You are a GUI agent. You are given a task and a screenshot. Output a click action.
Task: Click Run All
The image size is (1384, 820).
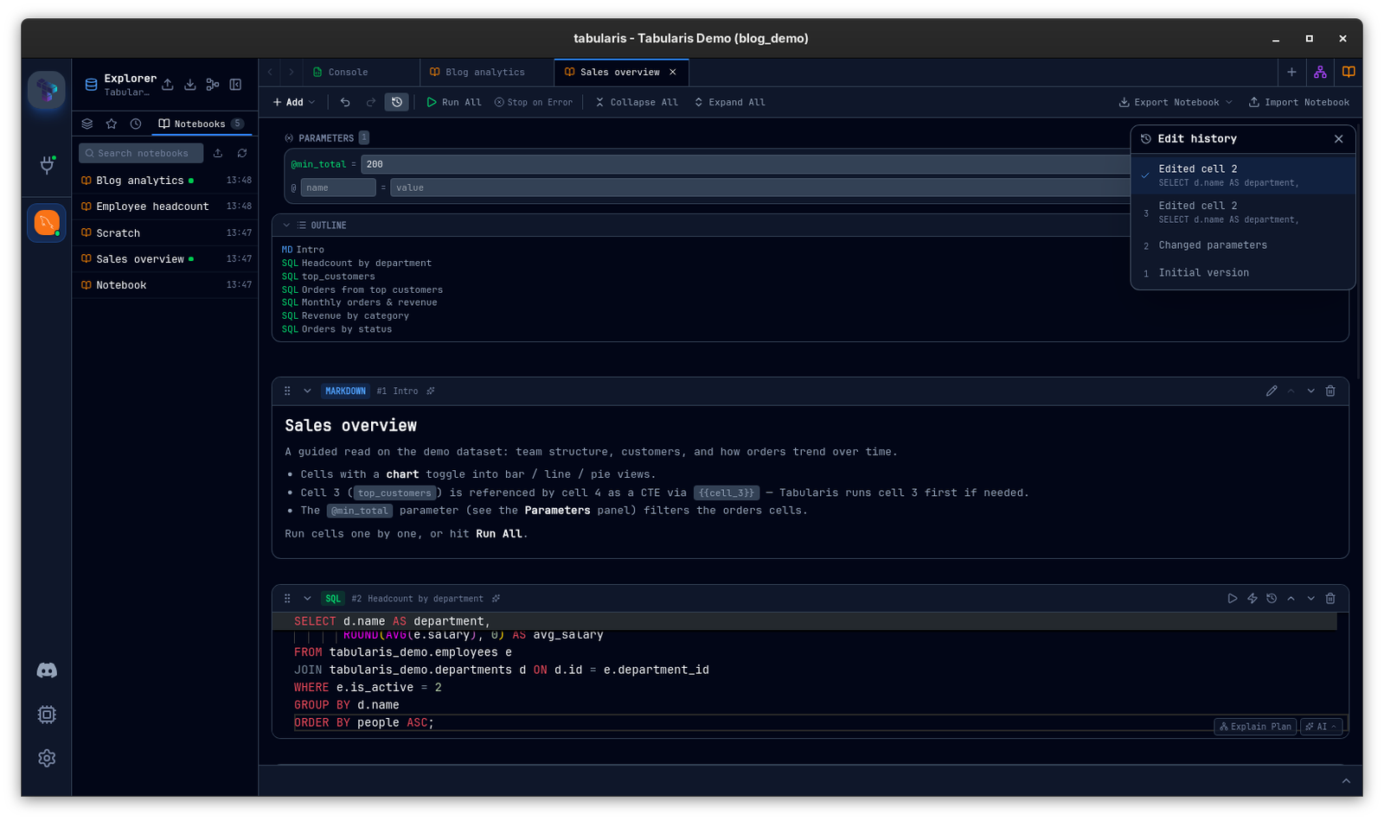pos(453,102)
